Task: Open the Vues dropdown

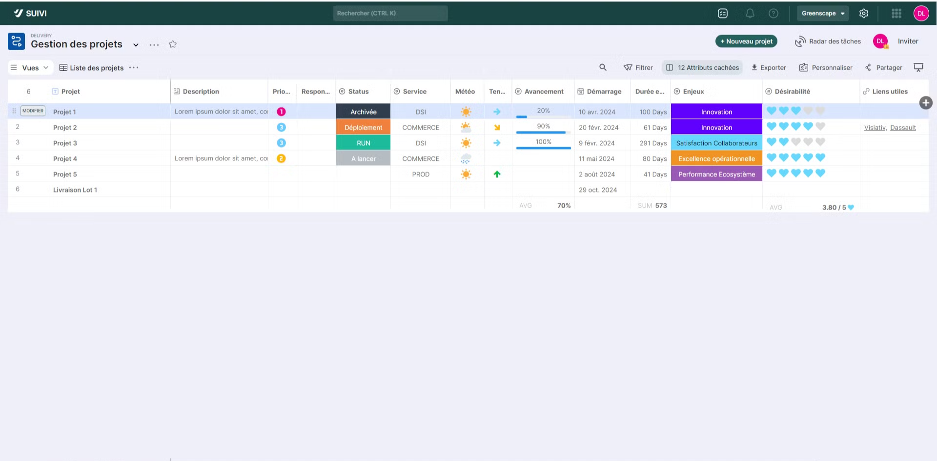Action: [x=30, y=68]
